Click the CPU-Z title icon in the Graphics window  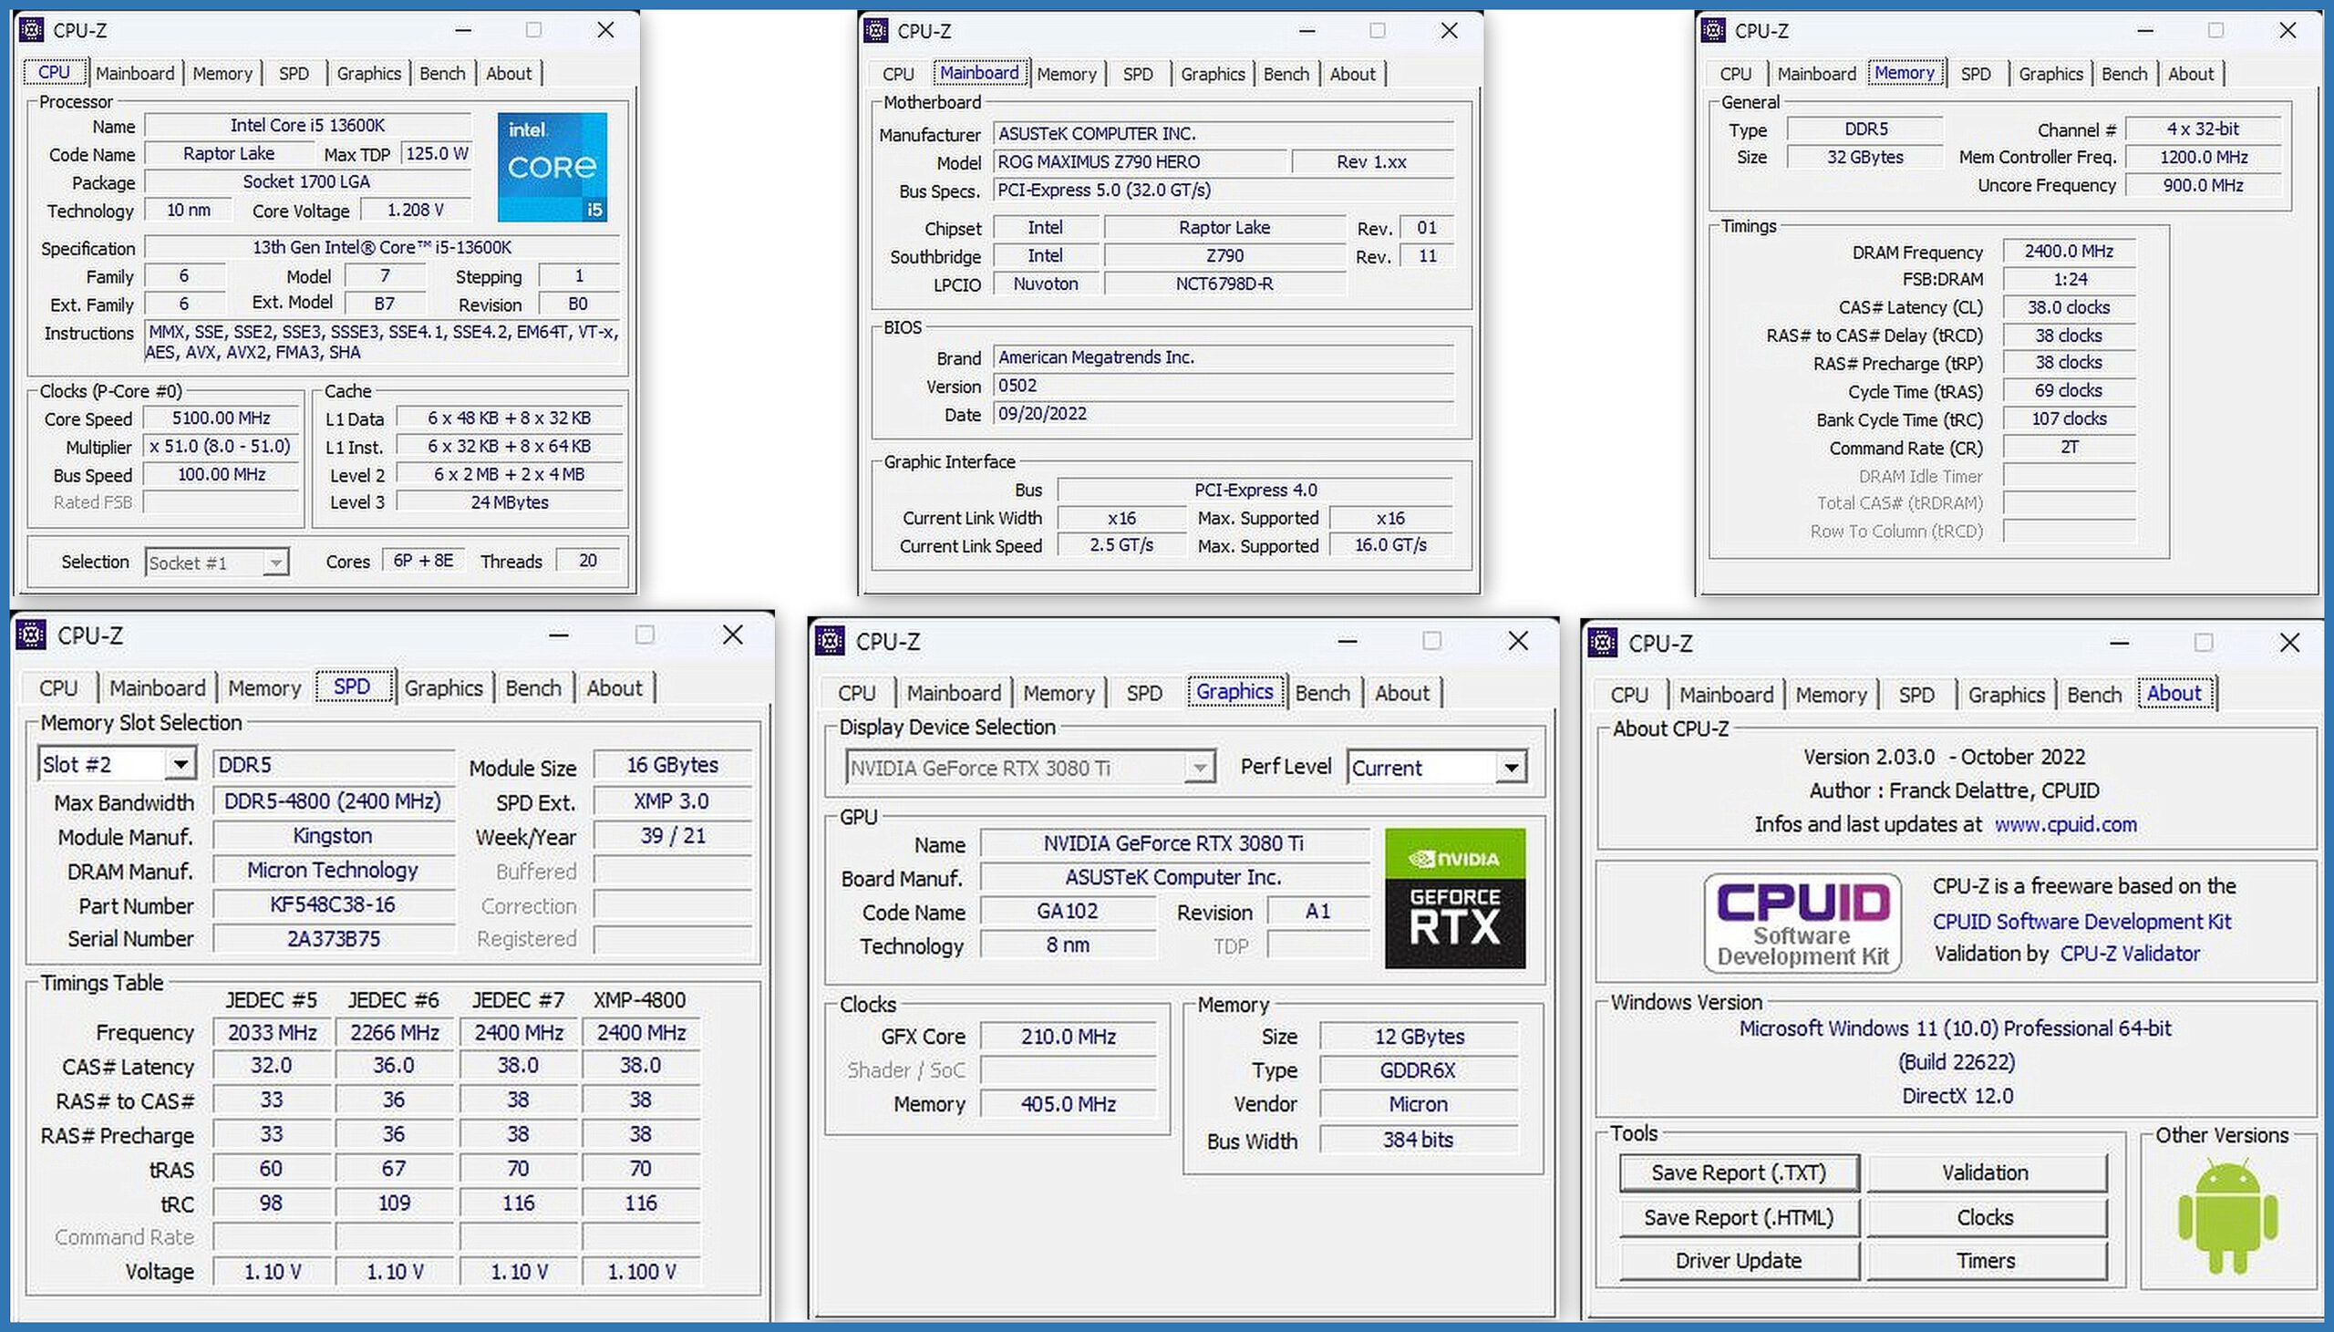point(830,640)
